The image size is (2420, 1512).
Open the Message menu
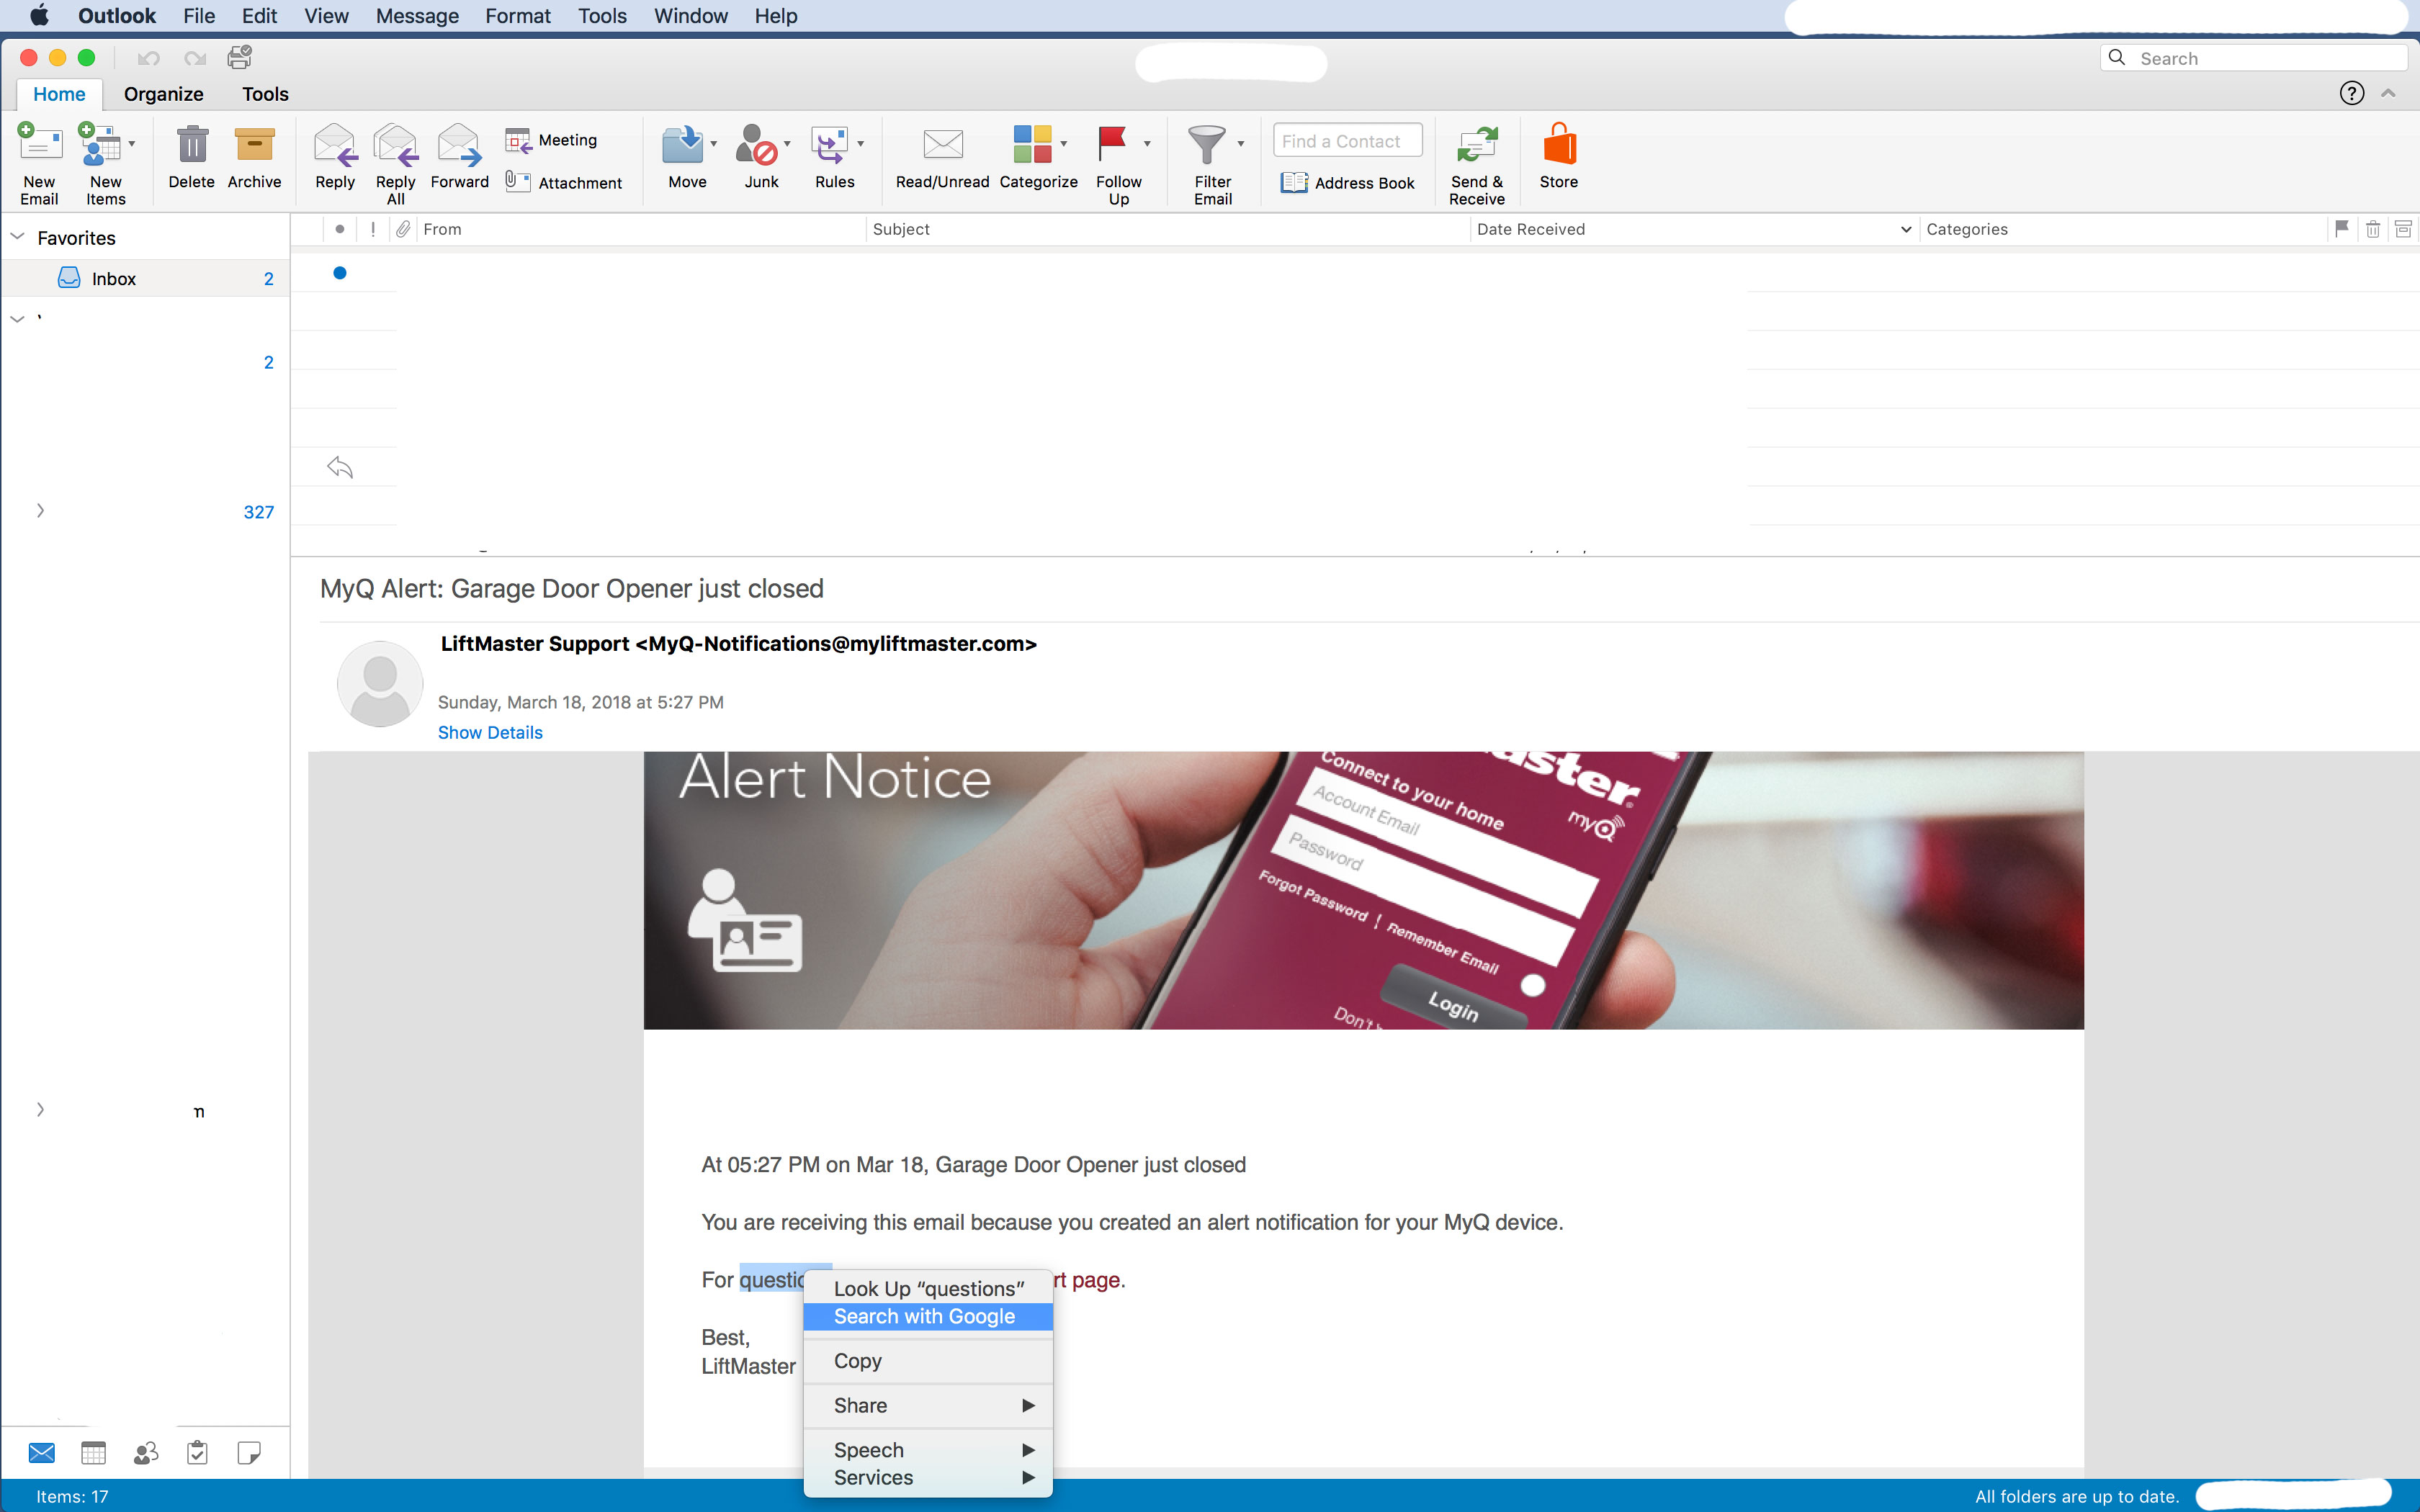click(417, 16)
